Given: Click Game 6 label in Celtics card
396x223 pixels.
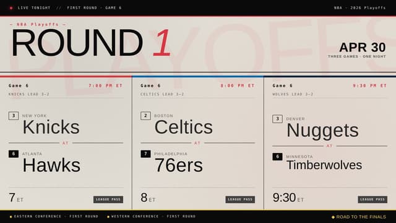Looking at the screenshot, I should pyautogui.click(x=151, y=85).
